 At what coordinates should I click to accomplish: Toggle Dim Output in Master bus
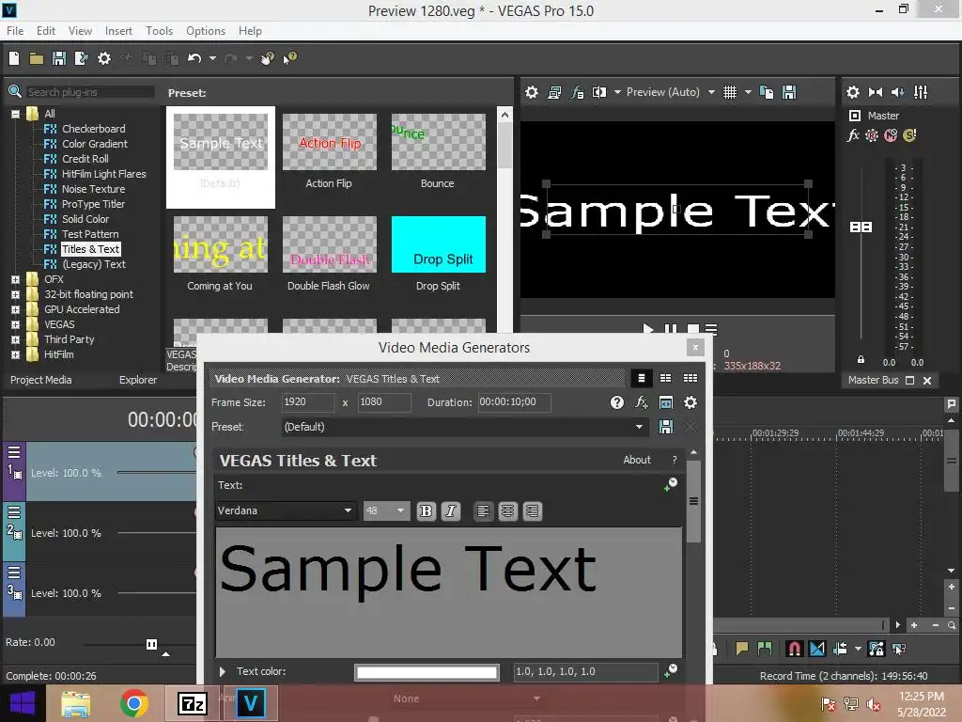[x=897, y=92]
